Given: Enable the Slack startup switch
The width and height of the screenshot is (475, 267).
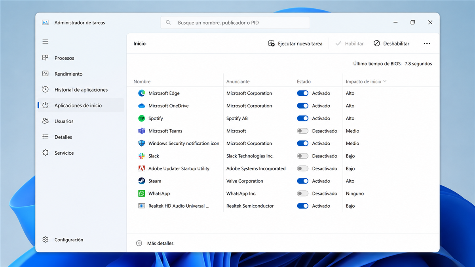Looking at the screenshot, I should click(302, 156).
